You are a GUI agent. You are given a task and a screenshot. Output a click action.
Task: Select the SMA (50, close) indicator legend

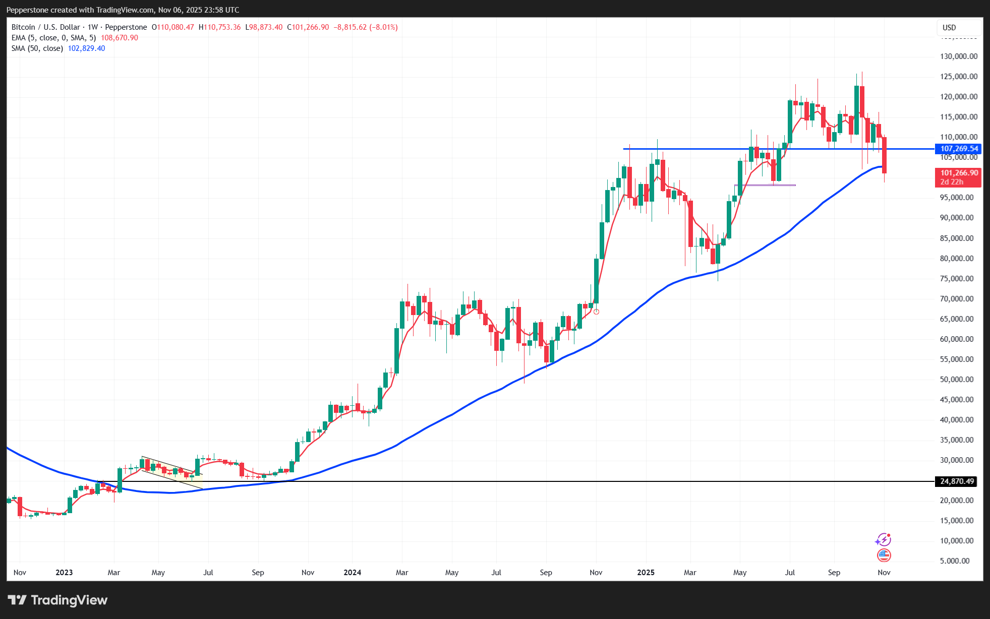tap(37, 48)
